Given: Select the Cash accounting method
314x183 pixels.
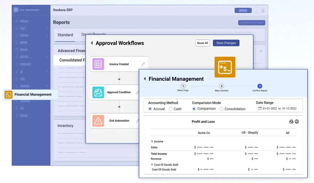Looking at the screenshot, I should (x=171, y=109).
